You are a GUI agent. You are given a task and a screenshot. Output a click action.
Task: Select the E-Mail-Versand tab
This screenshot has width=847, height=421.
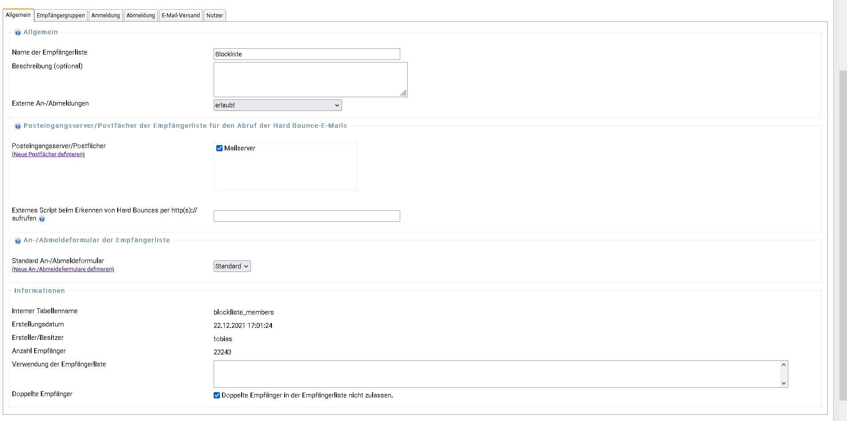pyautogui.click(x=181, y=16)
